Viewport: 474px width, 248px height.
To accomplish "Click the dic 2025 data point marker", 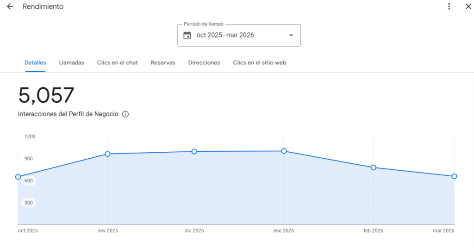I will tap(194, 152).
